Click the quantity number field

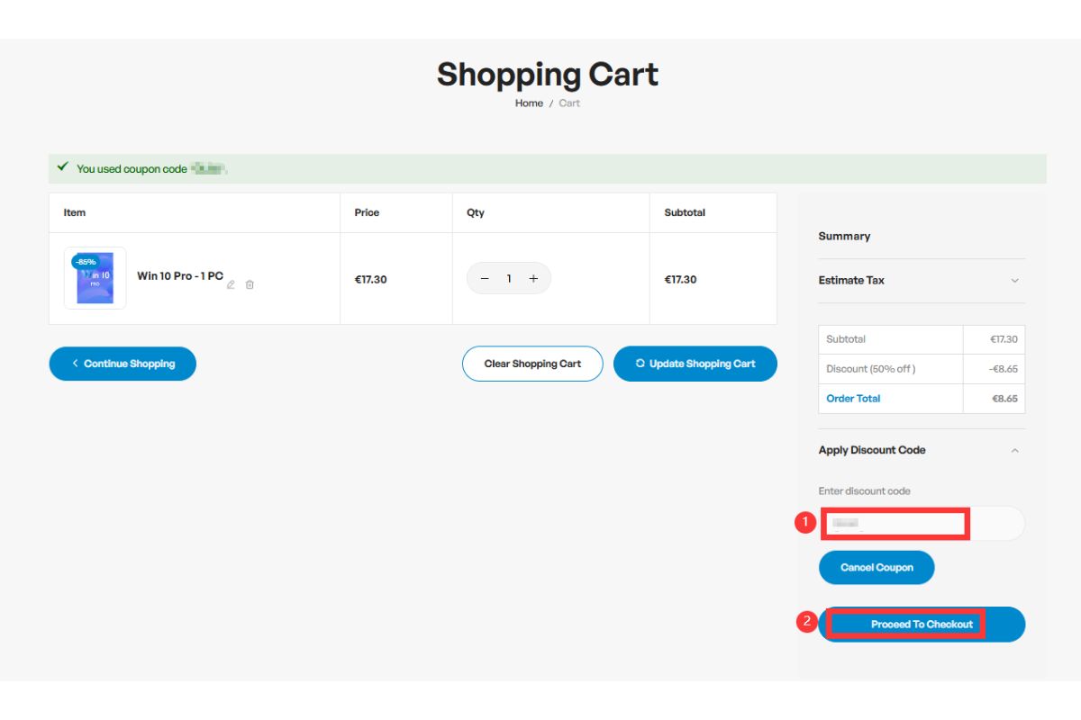[x=509, y=279]
